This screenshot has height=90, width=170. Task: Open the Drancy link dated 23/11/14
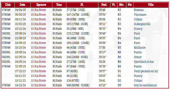pyautogui.click(x=138, y=29)
